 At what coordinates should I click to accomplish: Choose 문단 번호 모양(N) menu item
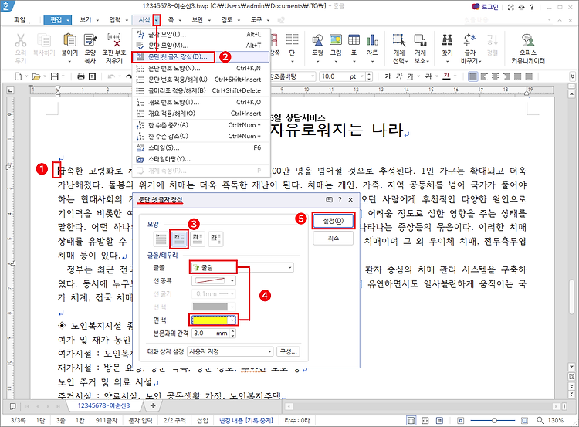201,68
